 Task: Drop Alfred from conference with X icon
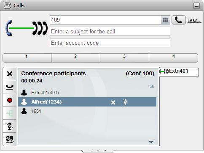click(113, 102)
